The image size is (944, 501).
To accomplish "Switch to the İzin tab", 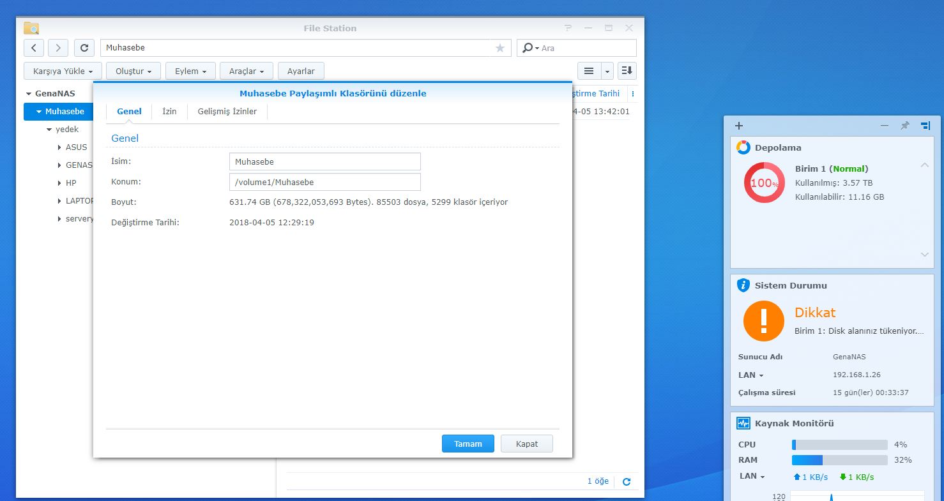I will tap(169, 112).
